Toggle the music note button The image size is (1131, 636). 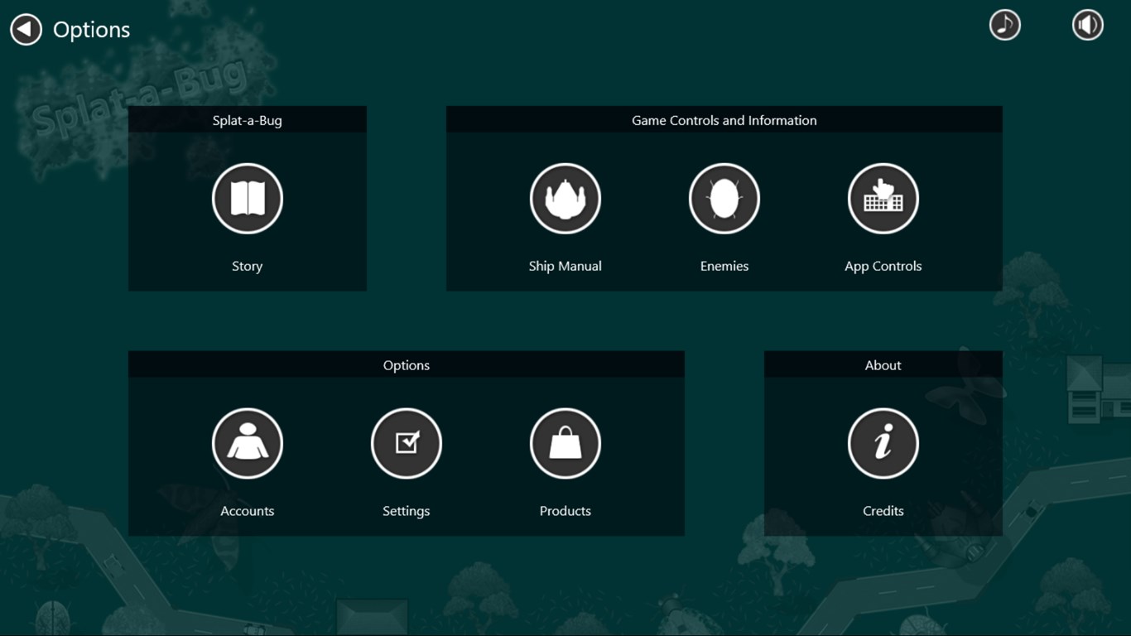pos(1004,26)
